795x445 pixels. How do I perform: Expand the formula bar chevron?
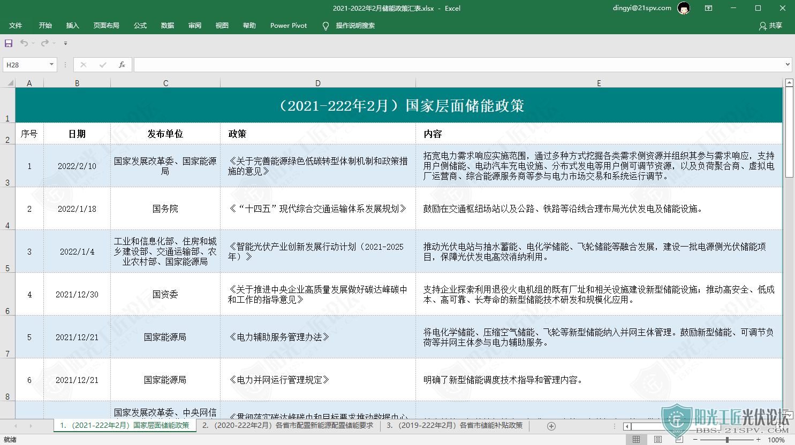[788, 65]
